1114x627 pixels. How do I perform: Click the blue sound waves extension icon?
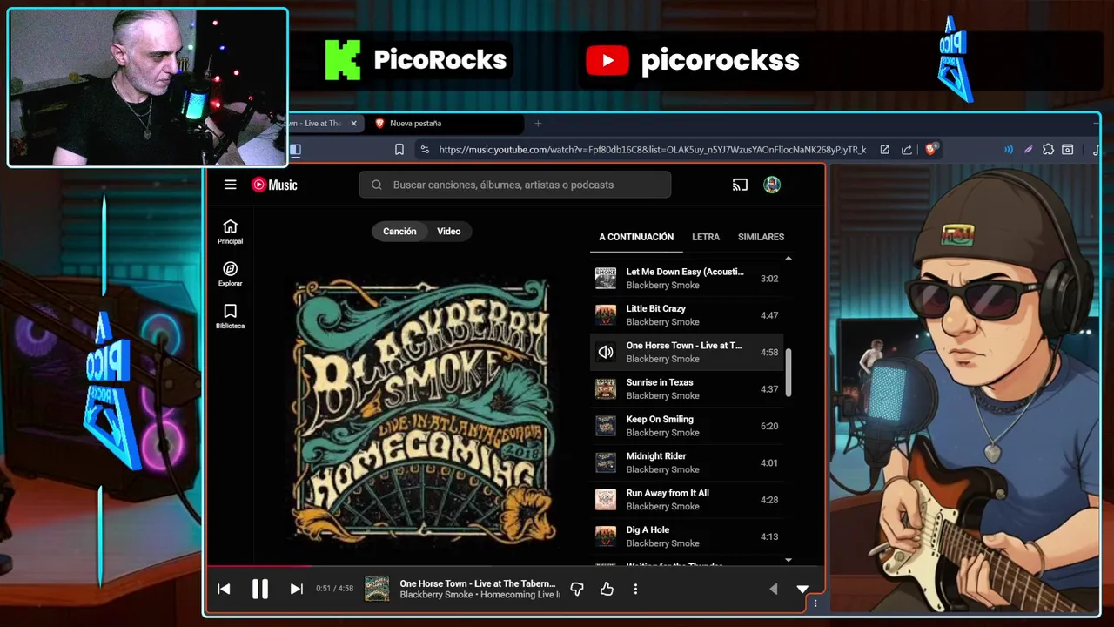1009,150
